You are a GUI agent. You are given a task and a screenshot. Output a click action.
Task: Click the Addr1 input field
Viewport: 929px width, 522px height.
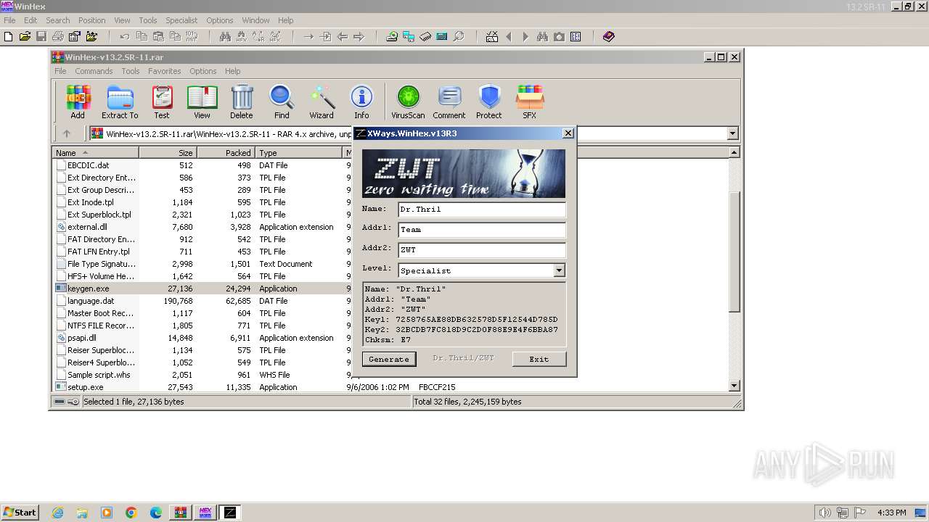coord(482,230)
